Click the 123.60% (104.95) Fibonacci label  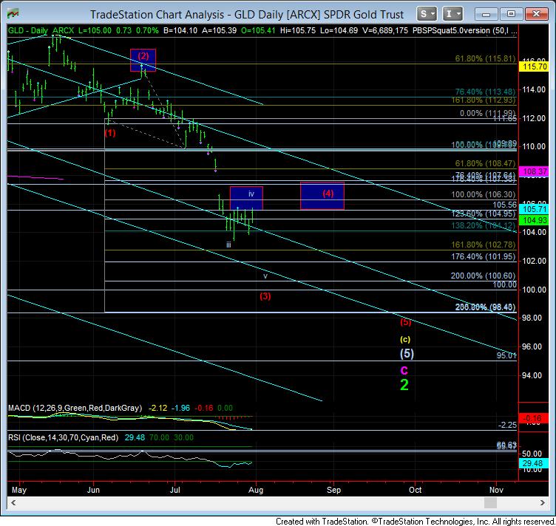(x=484, y=214)
